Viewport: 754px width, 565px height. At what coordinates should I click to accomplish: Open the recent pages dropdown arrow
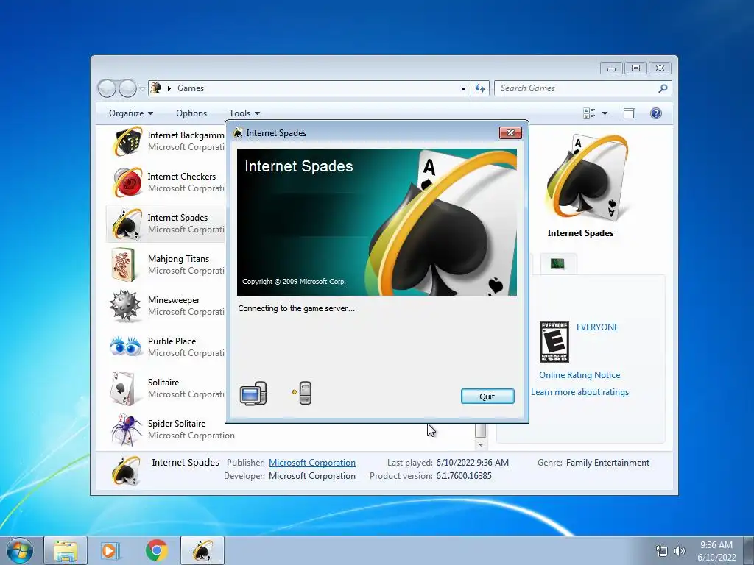pos(142,89)
